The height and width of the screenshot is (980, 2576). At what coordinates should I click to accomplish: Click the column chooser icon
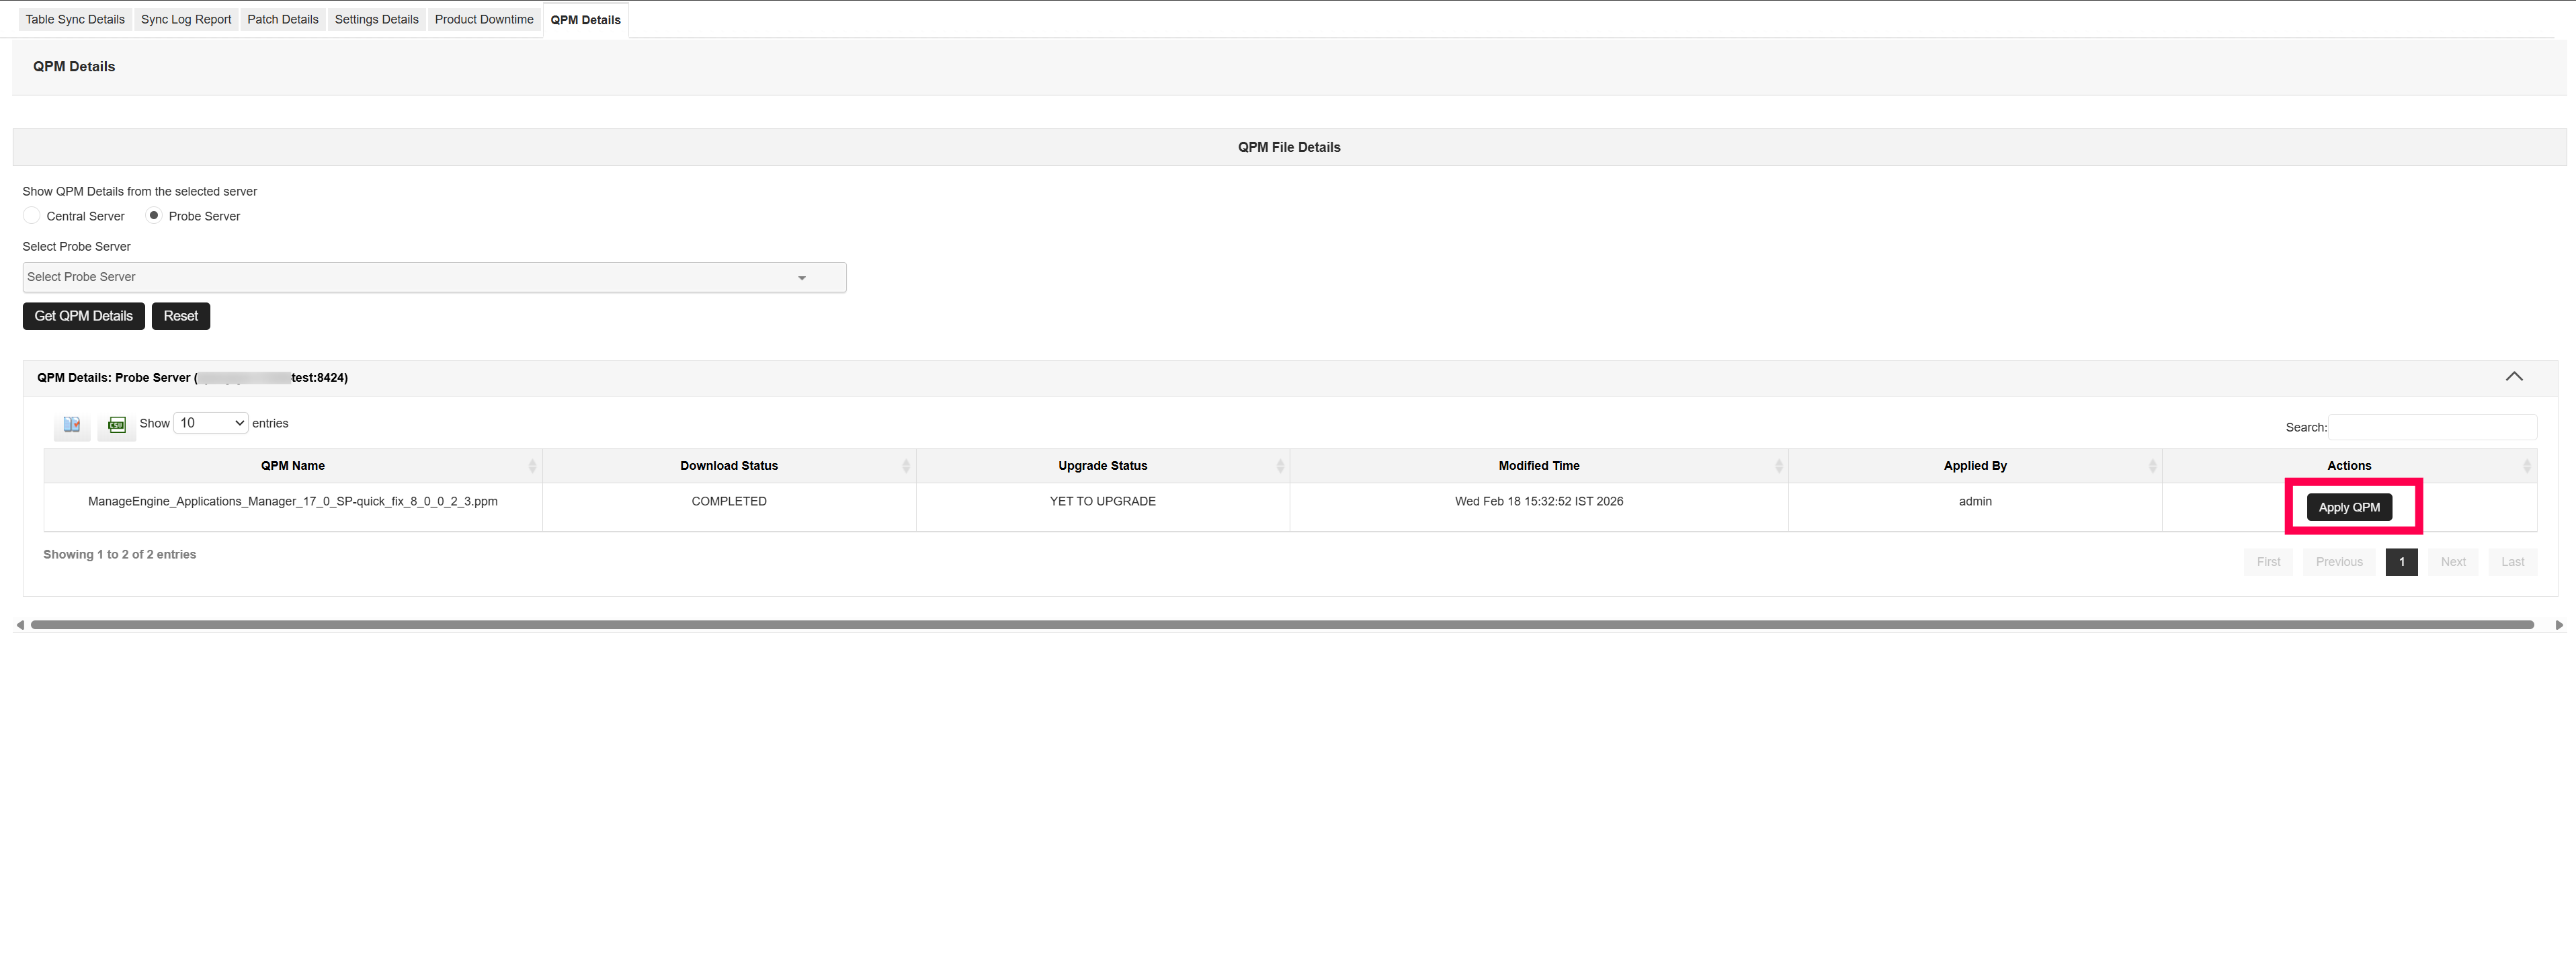tap(71, 425)
